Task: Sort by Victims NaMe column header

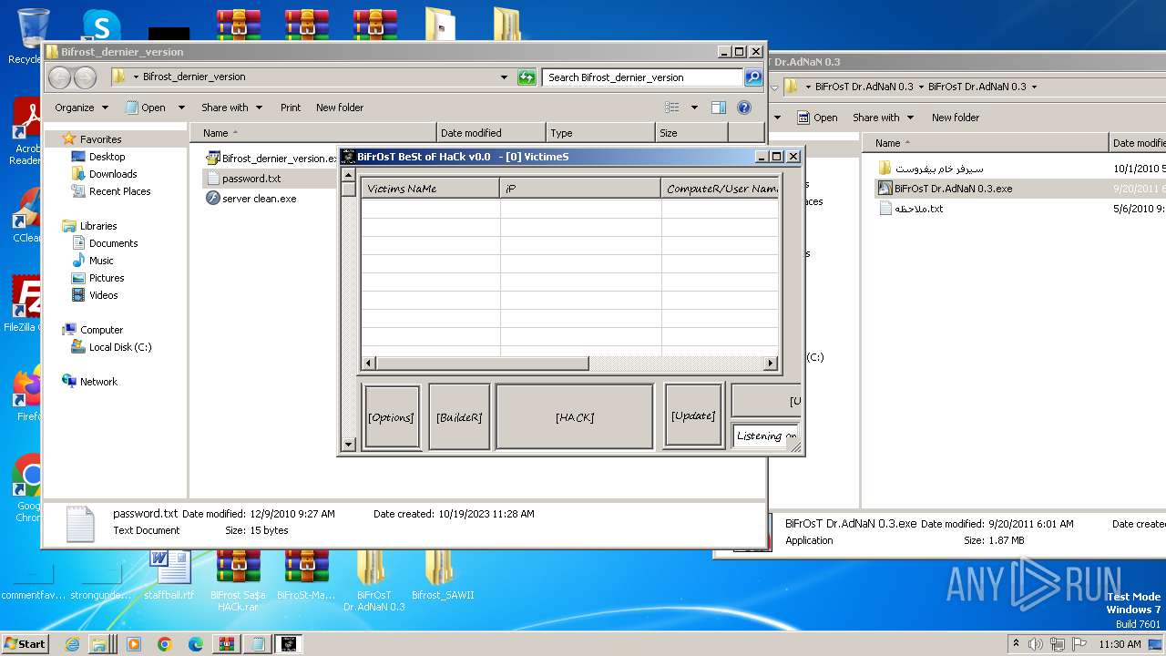Action: click(x=431, y=189)
